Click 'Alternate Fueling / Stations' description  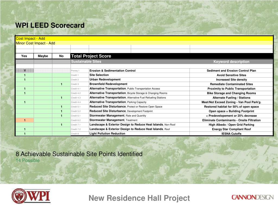click(x=231, y=98)
